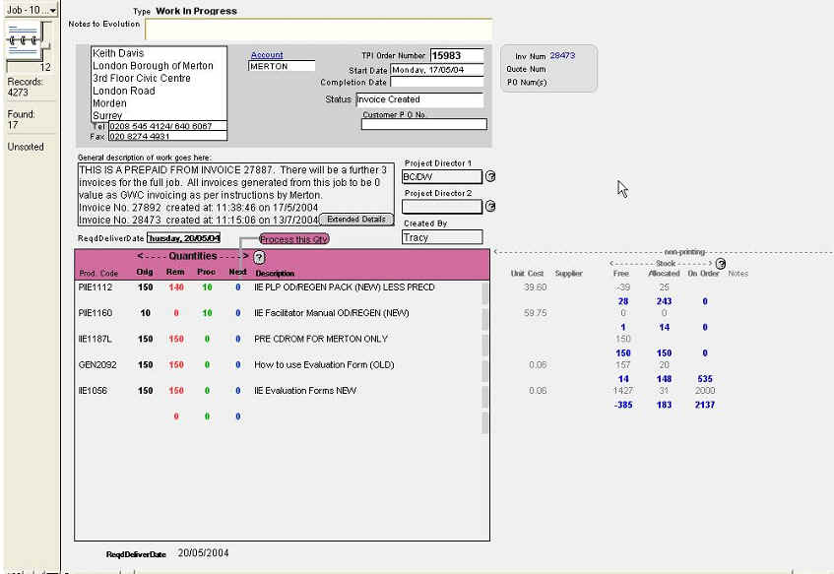
Task: Click the round icon next to Stock header
Action: 720,264
